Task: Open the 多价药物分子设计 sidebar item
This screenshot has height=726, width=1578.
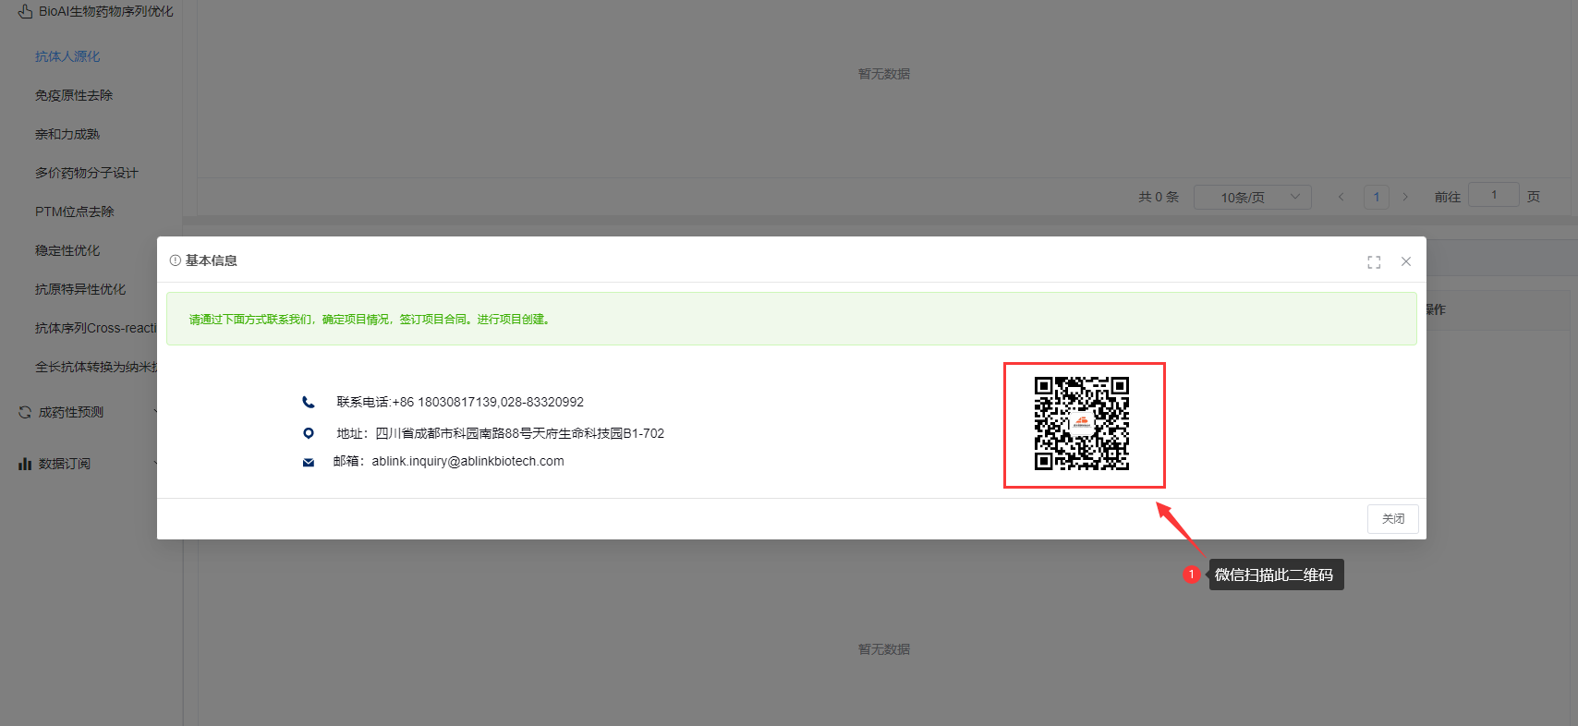Action: click(x=87, y=173)
